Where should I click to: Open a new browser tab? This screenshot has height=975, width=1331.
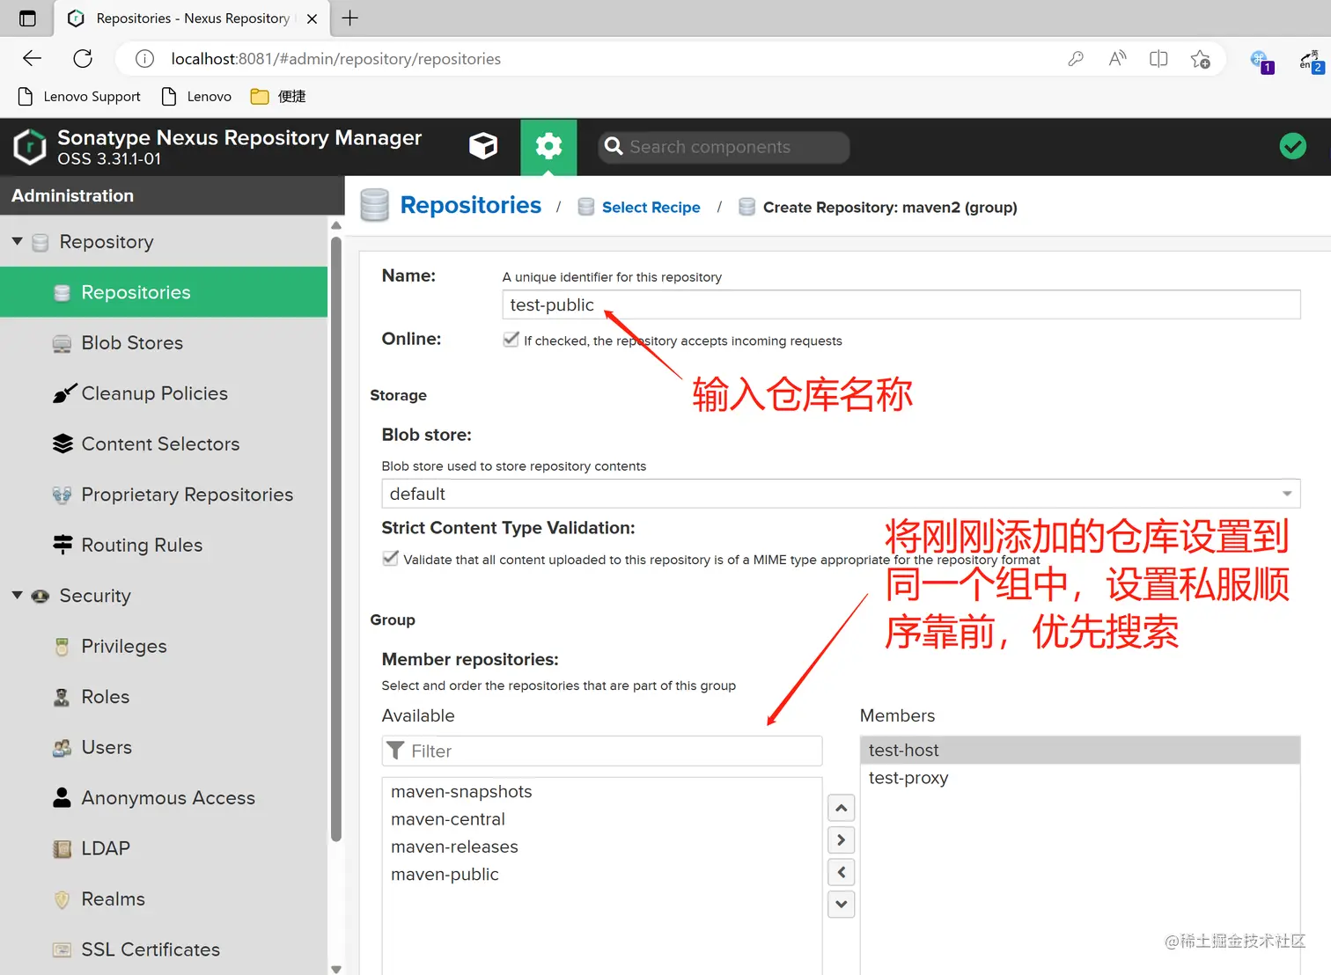coord(349,18)
